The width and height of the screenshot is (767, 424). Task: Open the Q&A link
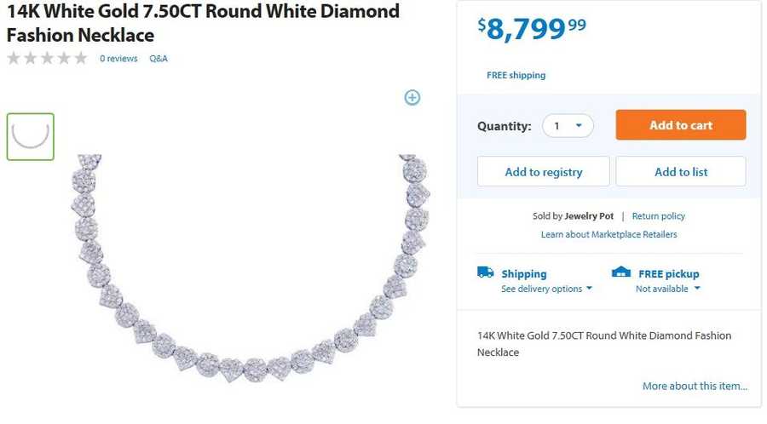pos(159,59)
